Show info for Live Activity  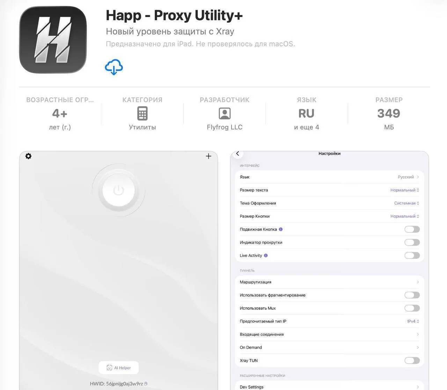tap(266, 255)
